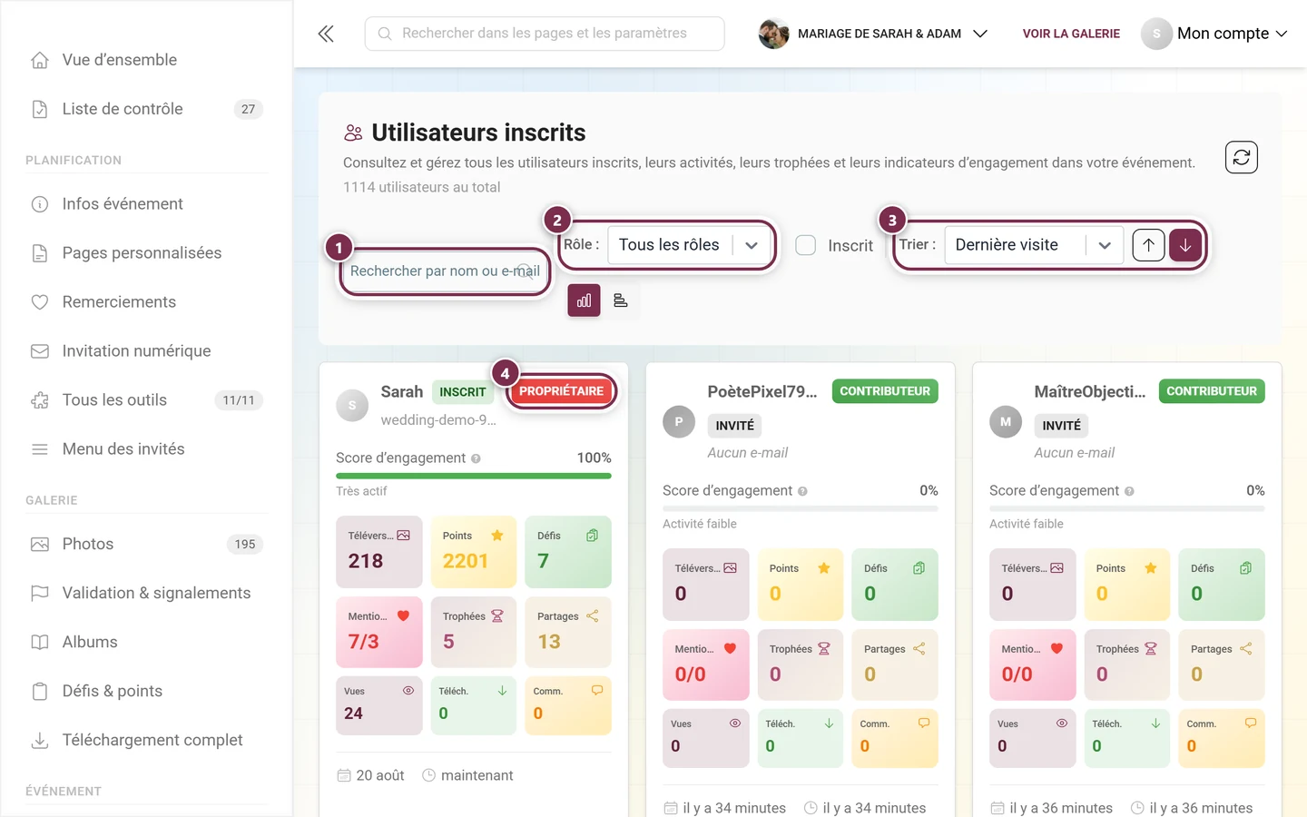The width and height of the screenshot is (1307, 817).
Task: Click the Albums book icon
Action: click(x=40, y=643)
